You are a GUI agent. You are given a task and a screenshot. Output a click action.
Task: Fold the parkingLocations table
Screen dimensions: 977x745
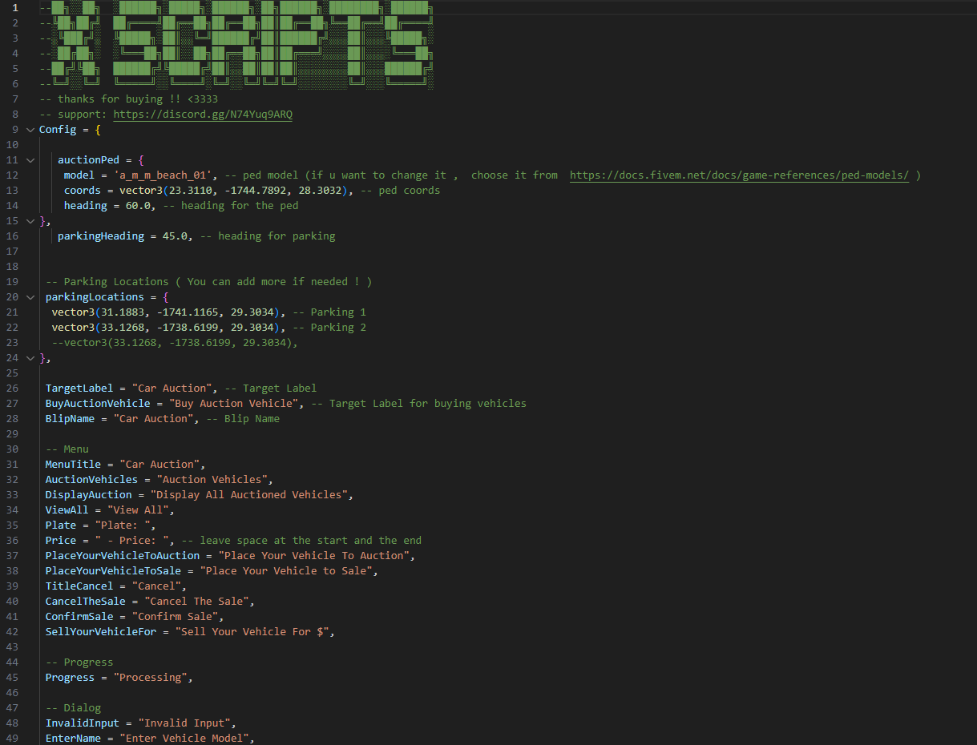[x=30, y=297]
